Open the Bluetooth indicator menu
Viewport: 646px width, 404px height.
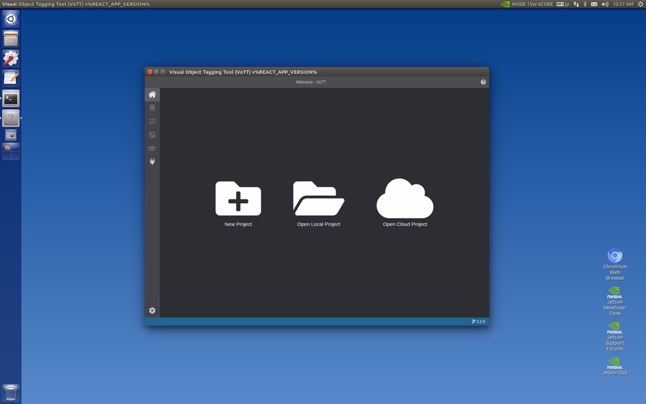coord(585,4)
